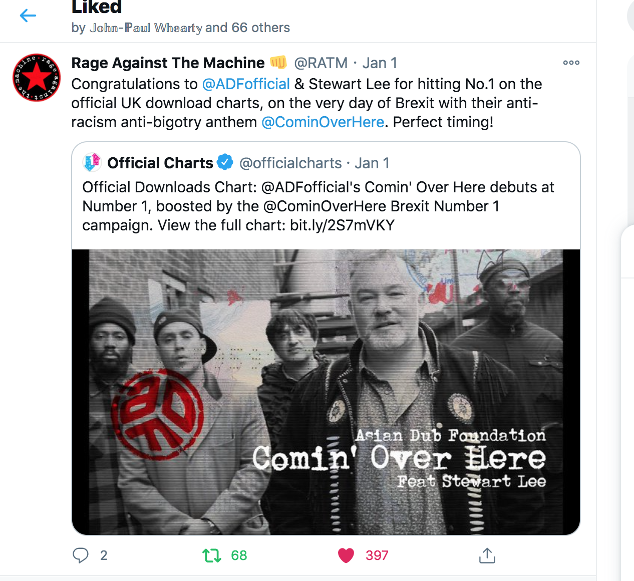Open the tweet's three-dot more menu
The image size is (634, 581).
click(571, 63)
